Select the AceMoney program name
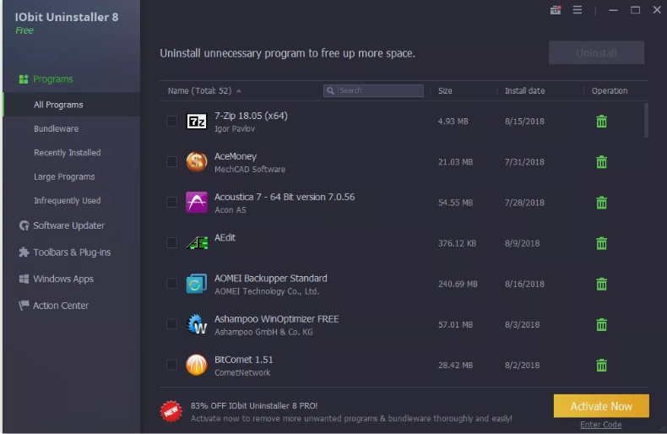The image size is (667, 434). [x=236, y=156]
